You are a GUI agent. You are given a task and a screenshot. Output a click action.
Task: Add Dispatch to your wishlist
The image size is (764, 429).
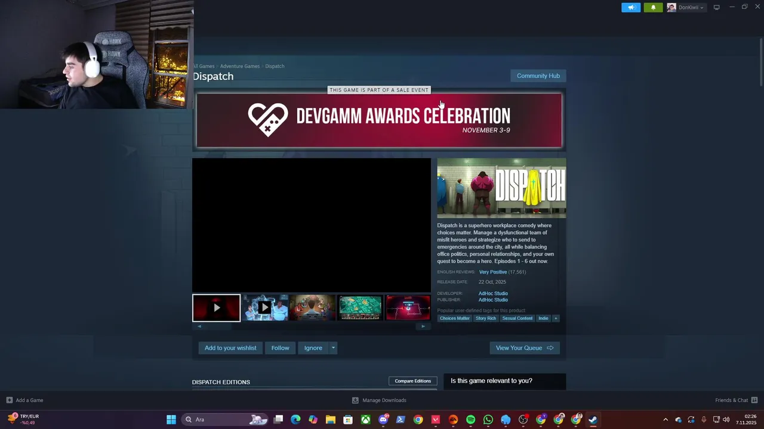coord(230,348)
